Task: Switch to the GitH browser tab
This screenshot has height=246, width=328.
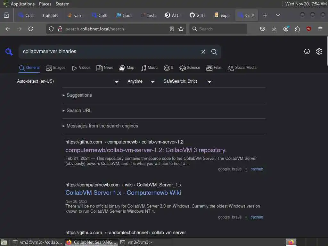Action: point(197,15)
